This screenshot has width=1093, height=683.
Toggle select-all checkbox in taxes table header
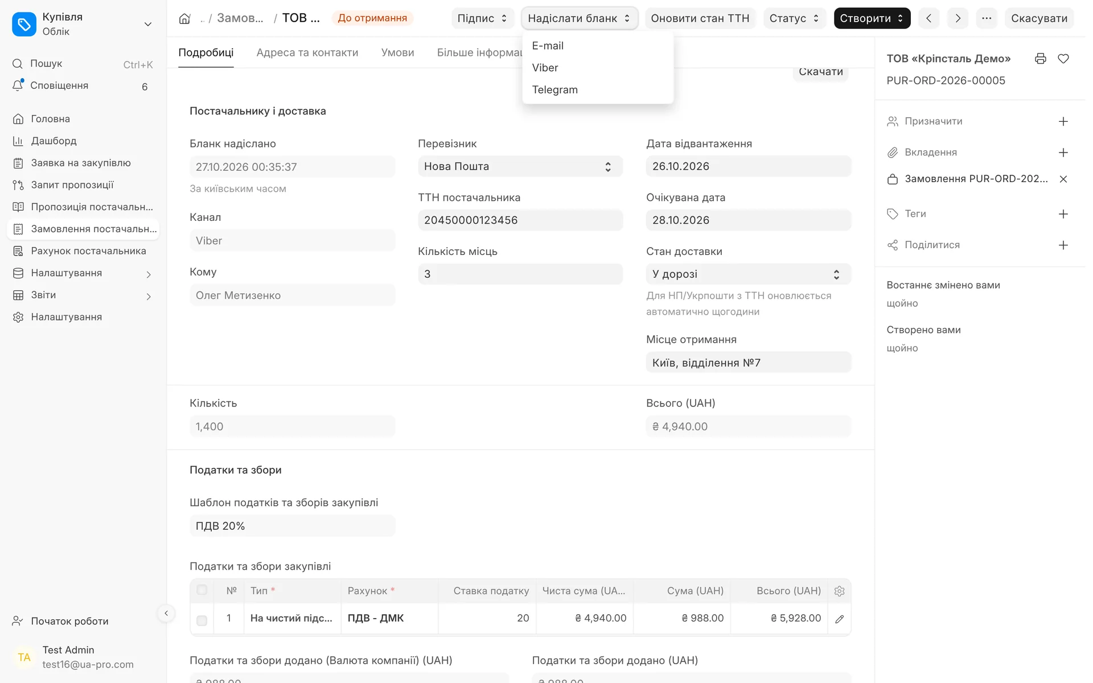[x=202, y=590]
